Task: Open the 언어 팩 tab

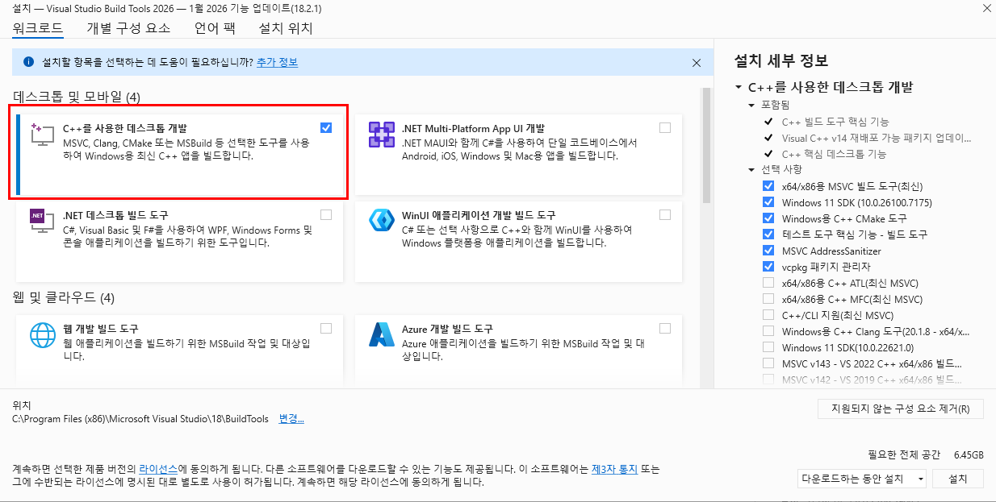Action: [x=215, y=28]
